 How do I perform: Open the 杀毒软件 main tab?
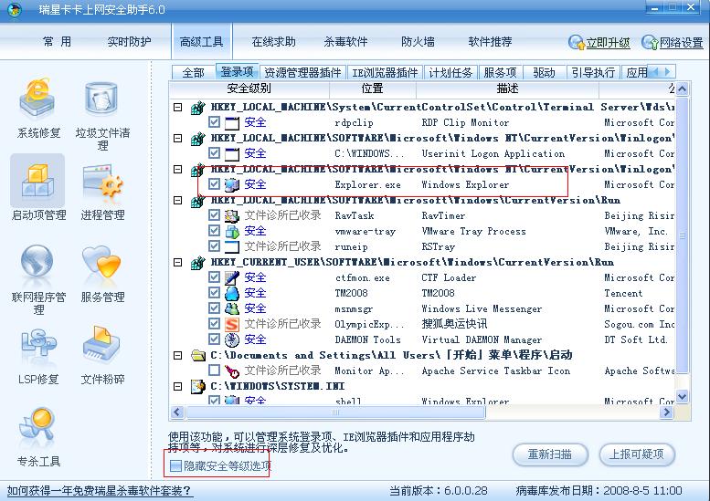[345, 42]
